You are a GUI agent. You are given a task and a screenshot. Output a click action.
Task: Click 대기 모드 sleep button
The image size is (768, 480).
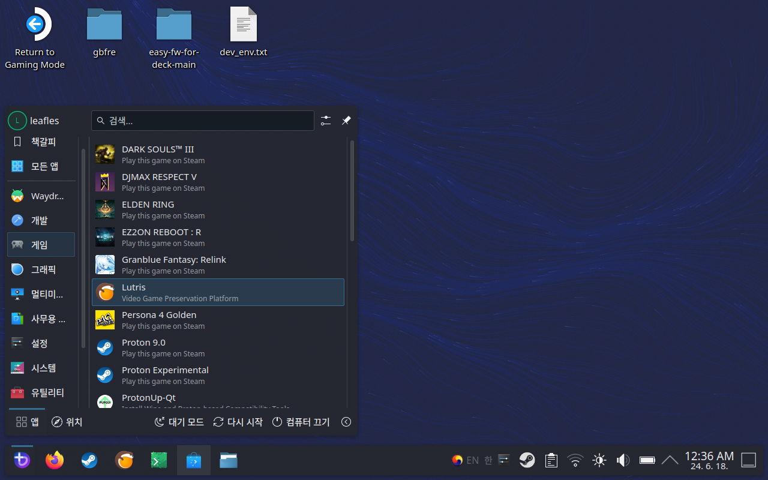point(179,422)
